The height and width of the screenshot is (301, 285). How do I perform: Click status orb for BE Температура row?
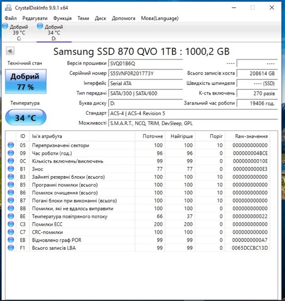click(x=11, y=216)
